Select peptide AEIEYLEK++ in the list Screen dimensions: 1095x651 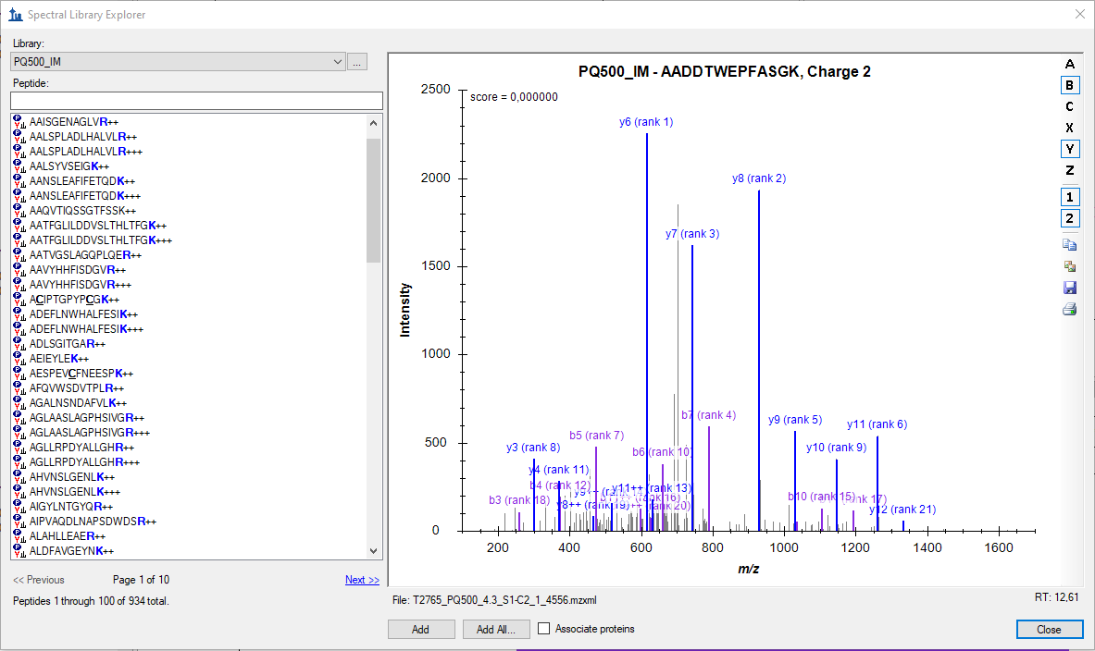59,358
